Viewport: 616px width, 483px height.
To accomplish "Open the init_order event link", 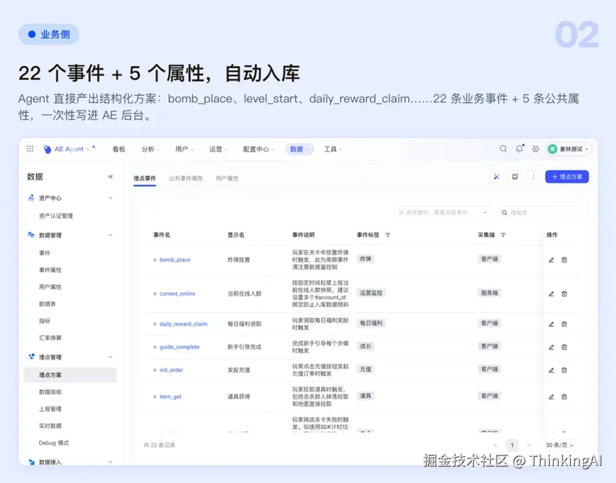I will tap(171, 370).
